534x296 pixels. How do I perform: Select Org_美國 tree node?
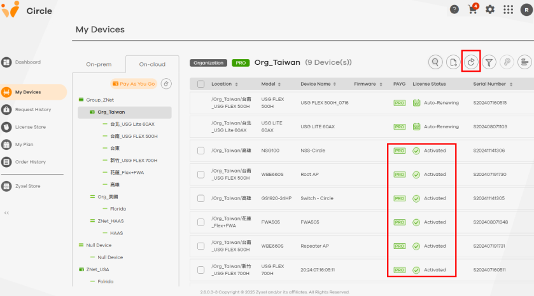(x=108, y=197)
